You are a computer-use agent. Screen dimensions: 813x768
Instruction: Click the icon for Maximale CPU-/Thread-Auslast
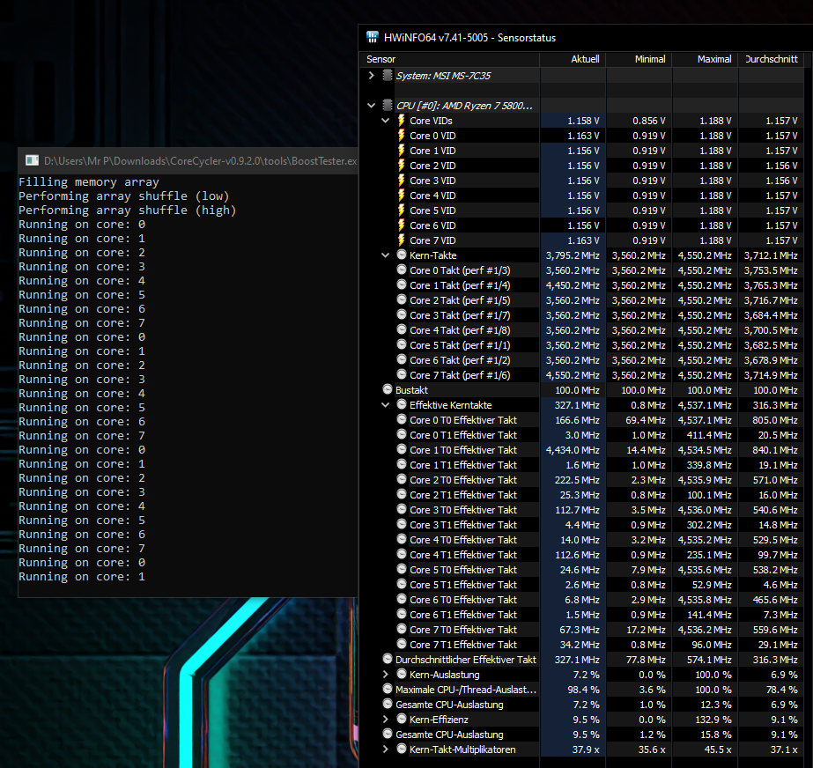(388, 690)
